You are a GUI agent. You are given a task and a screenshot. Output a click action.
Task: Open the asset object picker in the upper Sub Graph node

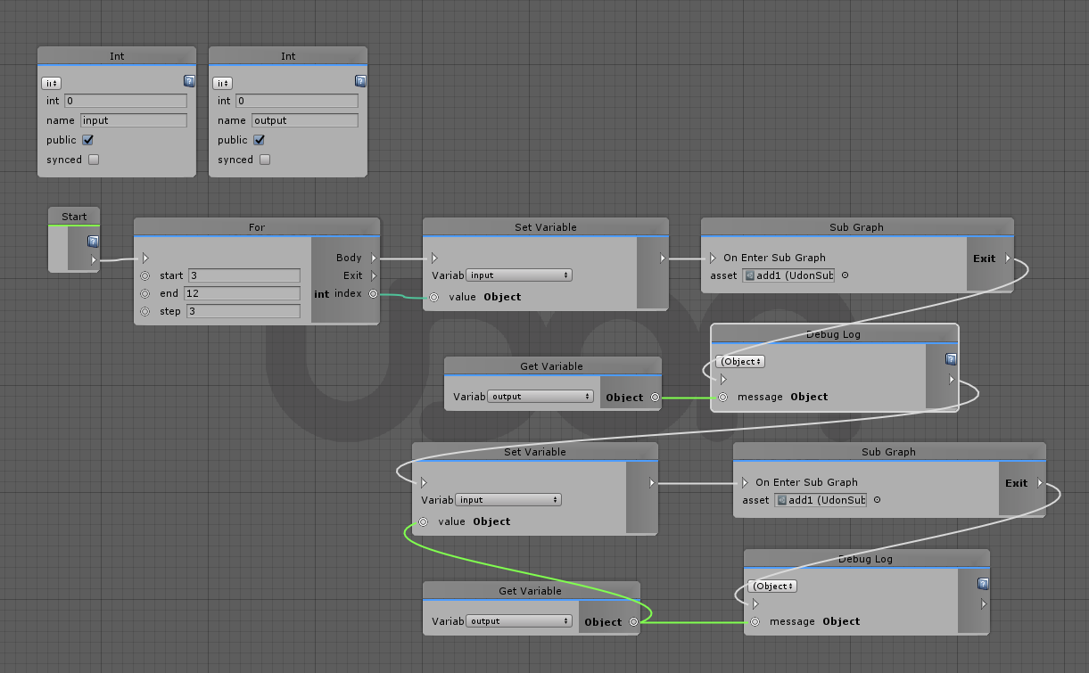pyautogui.click(x=845, y=275)
